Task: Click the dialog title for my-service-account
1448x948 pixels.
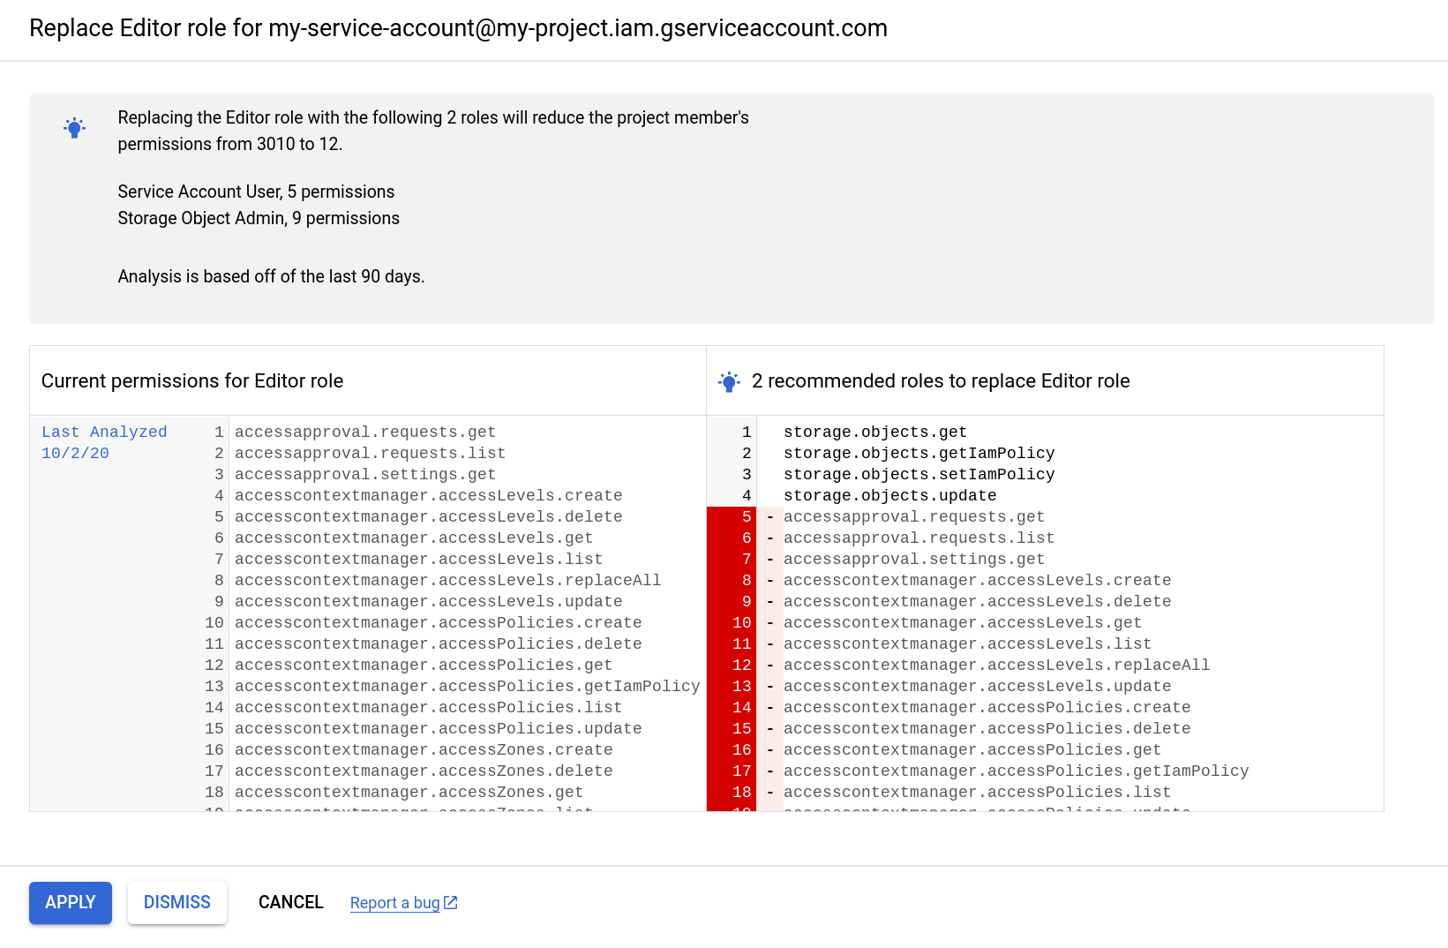Action: [458, 28]
